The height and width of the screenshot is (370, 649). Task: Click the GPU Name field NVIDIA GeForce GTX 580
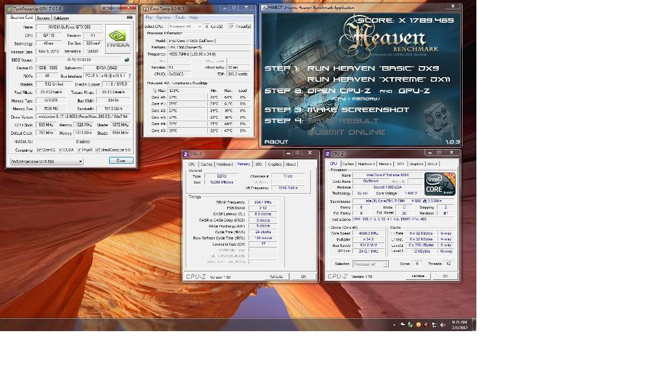coord(69,27)
